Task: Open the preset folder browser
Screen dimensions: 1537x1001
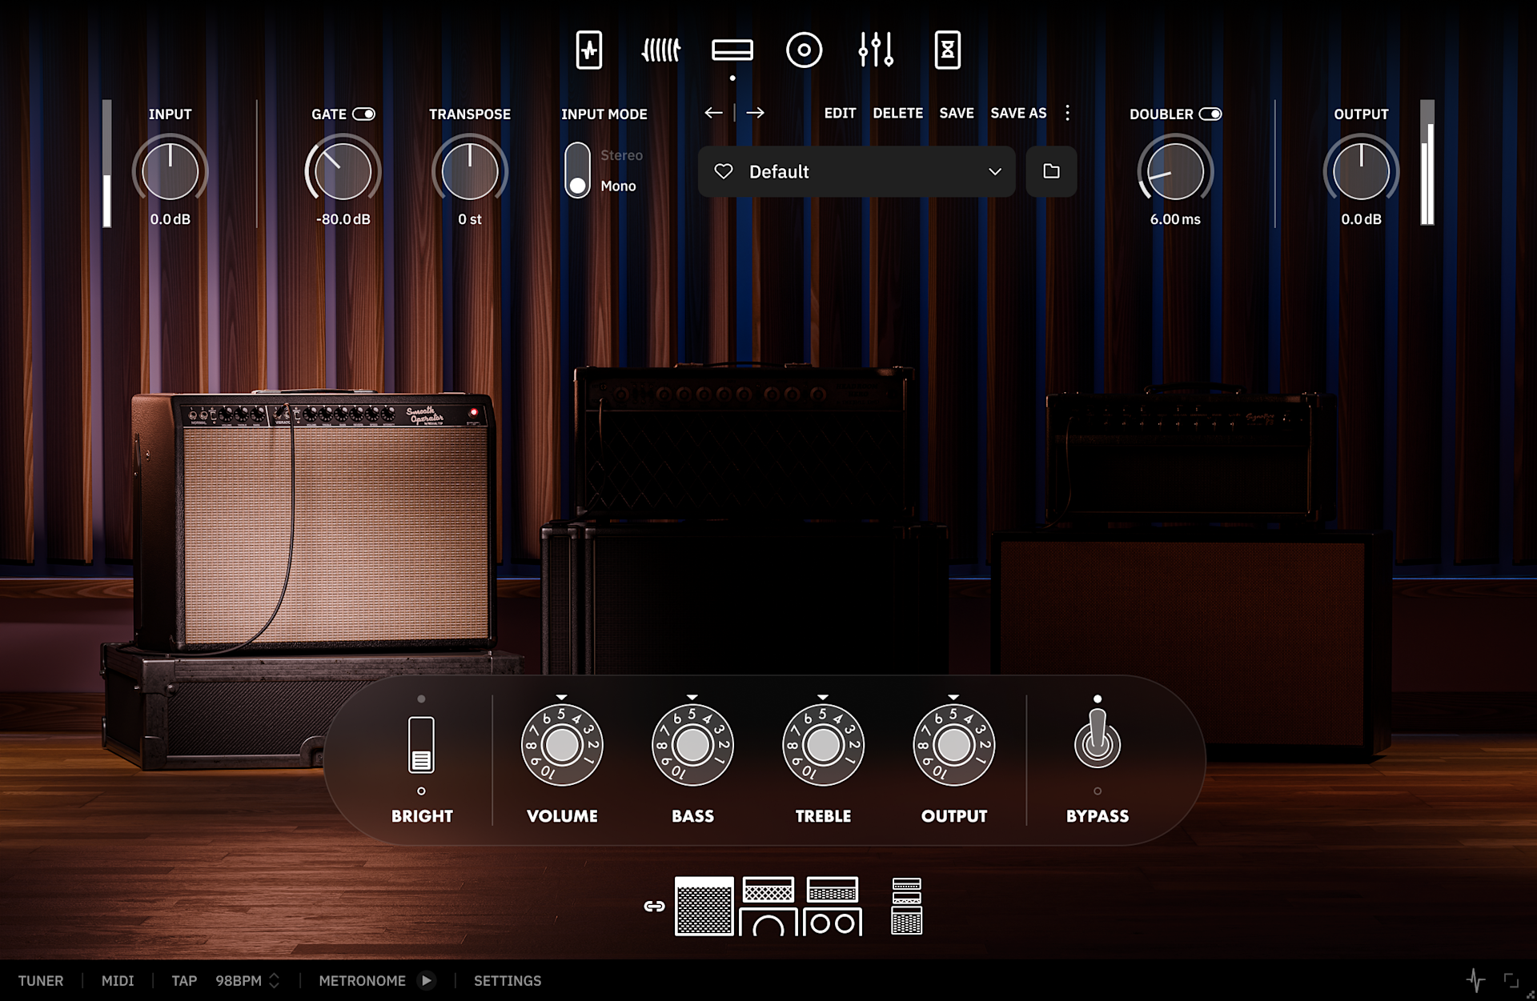Action: (1051, 171)
